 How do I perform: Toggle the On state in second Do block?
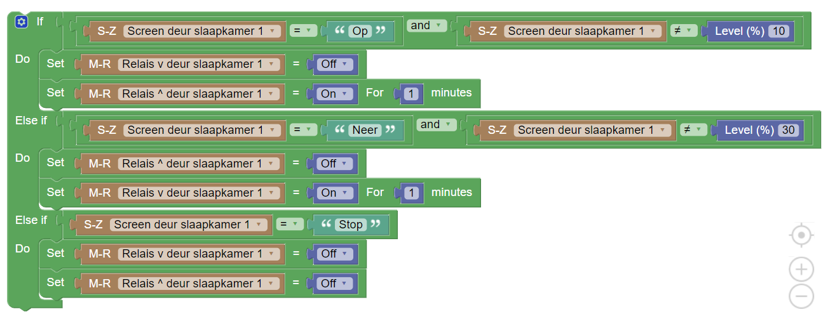click(x=335, y=193)
